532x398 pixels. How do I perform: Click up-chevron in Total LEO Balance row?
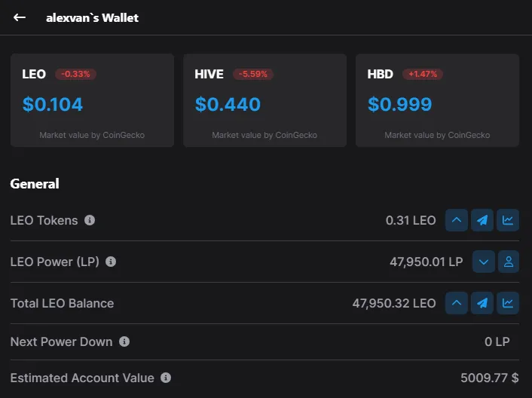457,303
